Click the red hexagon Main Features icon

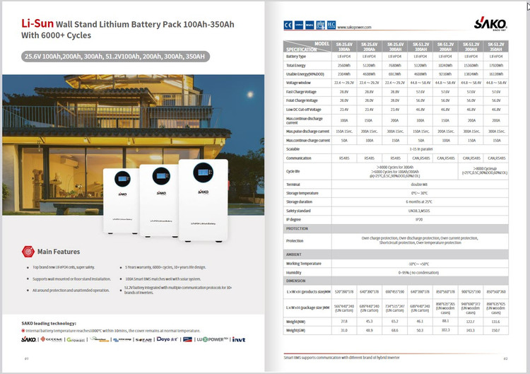[x=28, y=252]
